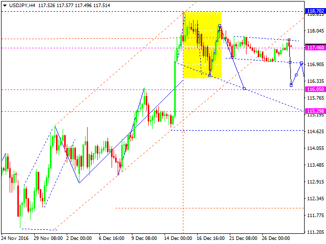Click the 118.045 price axis value

[316, 31]
